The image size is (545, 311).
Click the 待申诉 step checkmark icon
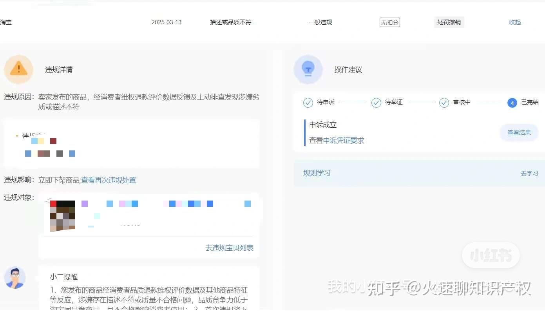[308, 103]
